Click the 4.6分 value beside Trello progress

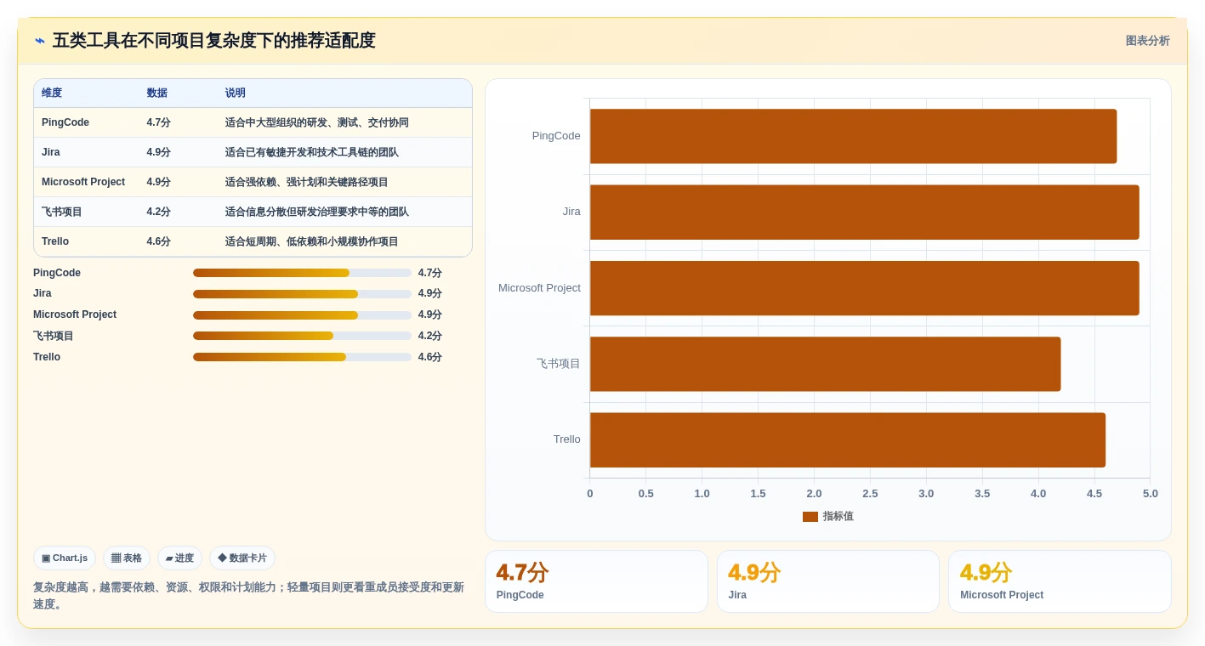click(x=430, y=357)
